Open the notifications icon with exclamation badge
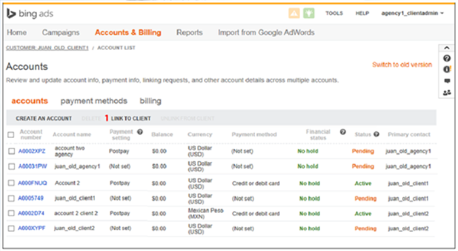This screenshot has height=251, width=458. [447, 70]
